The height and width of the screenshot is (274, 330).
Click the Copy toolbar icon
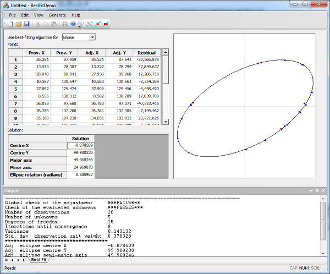click(46, 24)
